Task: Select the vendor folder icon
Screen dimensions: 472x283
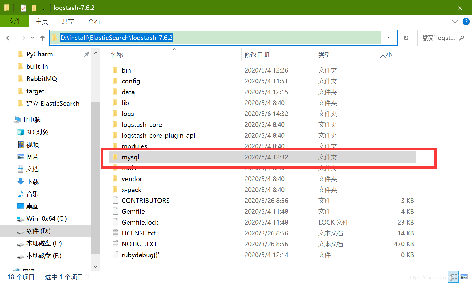Action: coord(115,179)
